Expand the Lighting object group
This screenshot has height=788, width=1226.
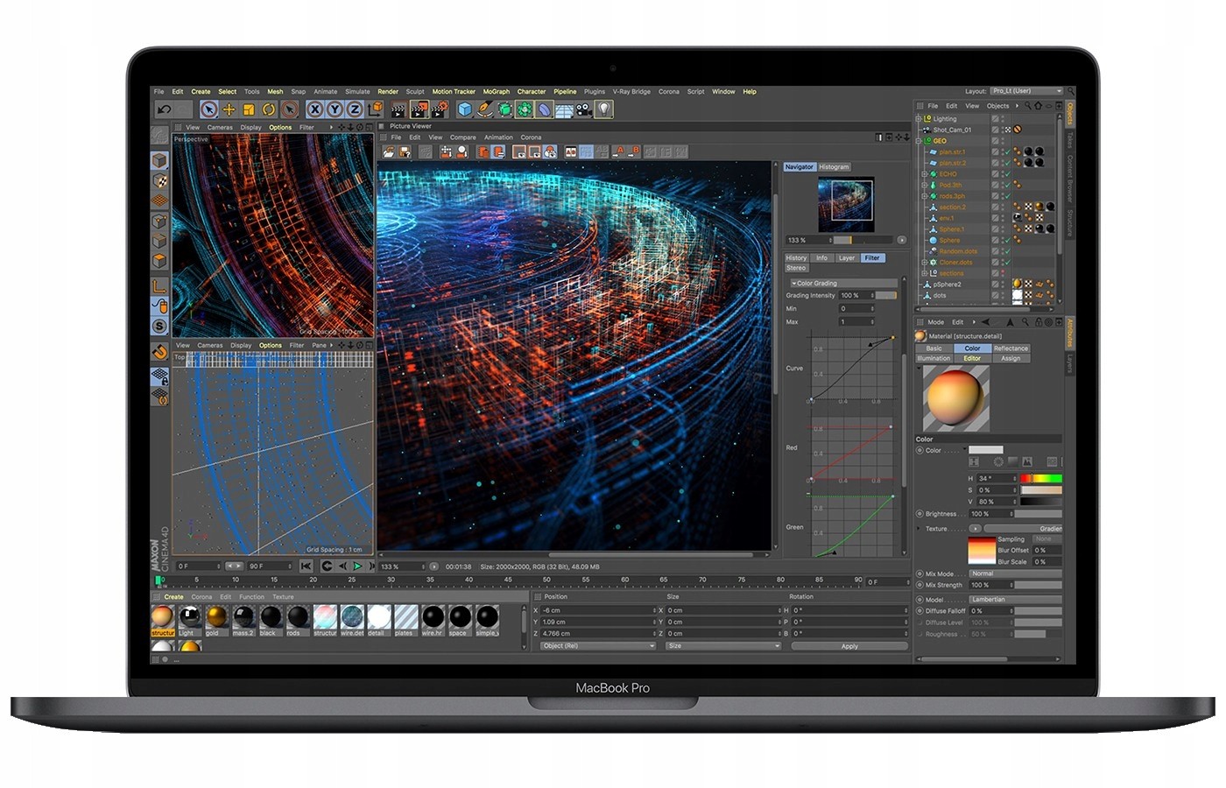pos(919,119)
